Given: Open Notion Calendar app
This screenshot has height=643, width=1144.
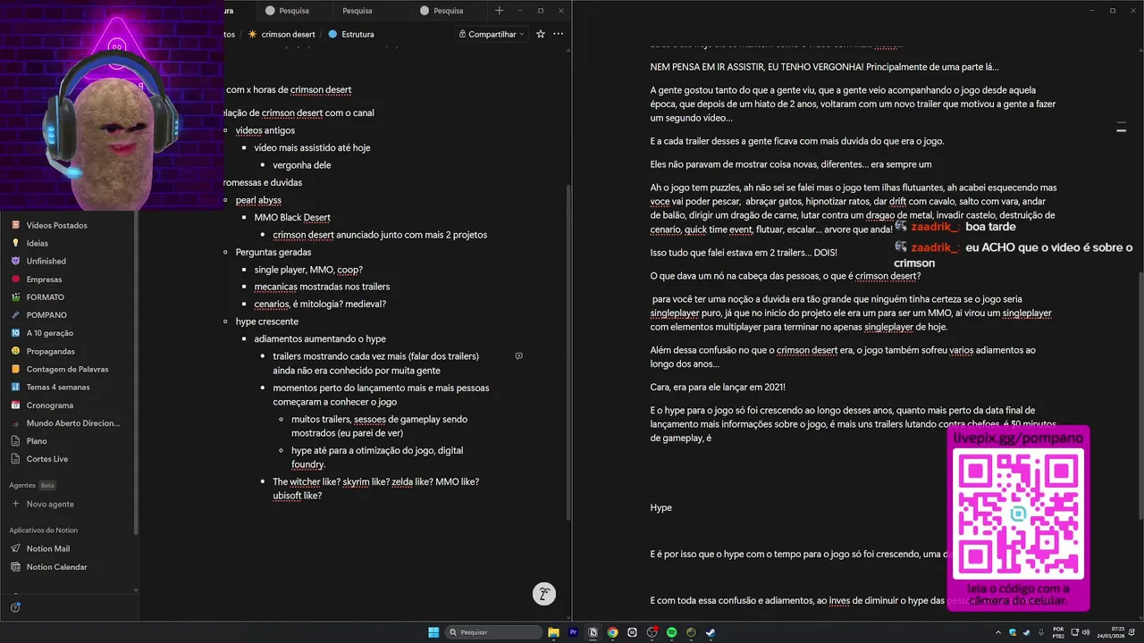Looking at the screenshot, I should click(56, 566).
